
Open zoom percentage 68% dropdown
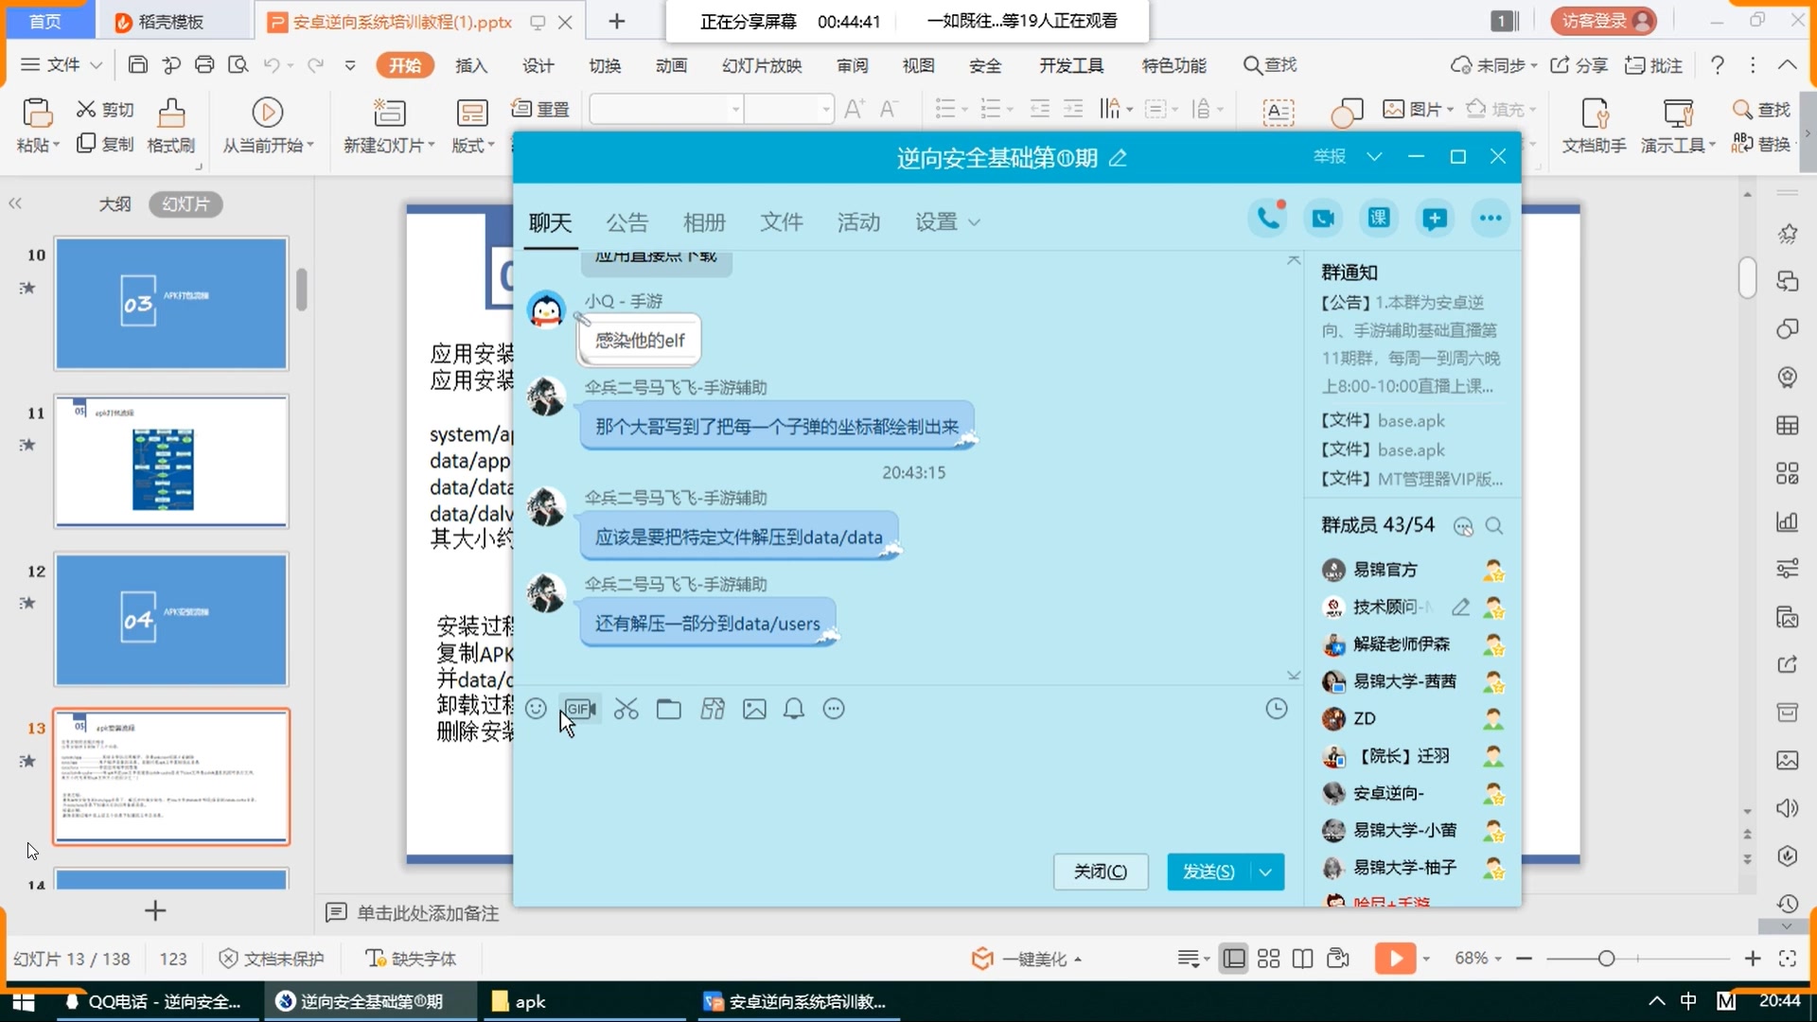(x=1478, y=959)
